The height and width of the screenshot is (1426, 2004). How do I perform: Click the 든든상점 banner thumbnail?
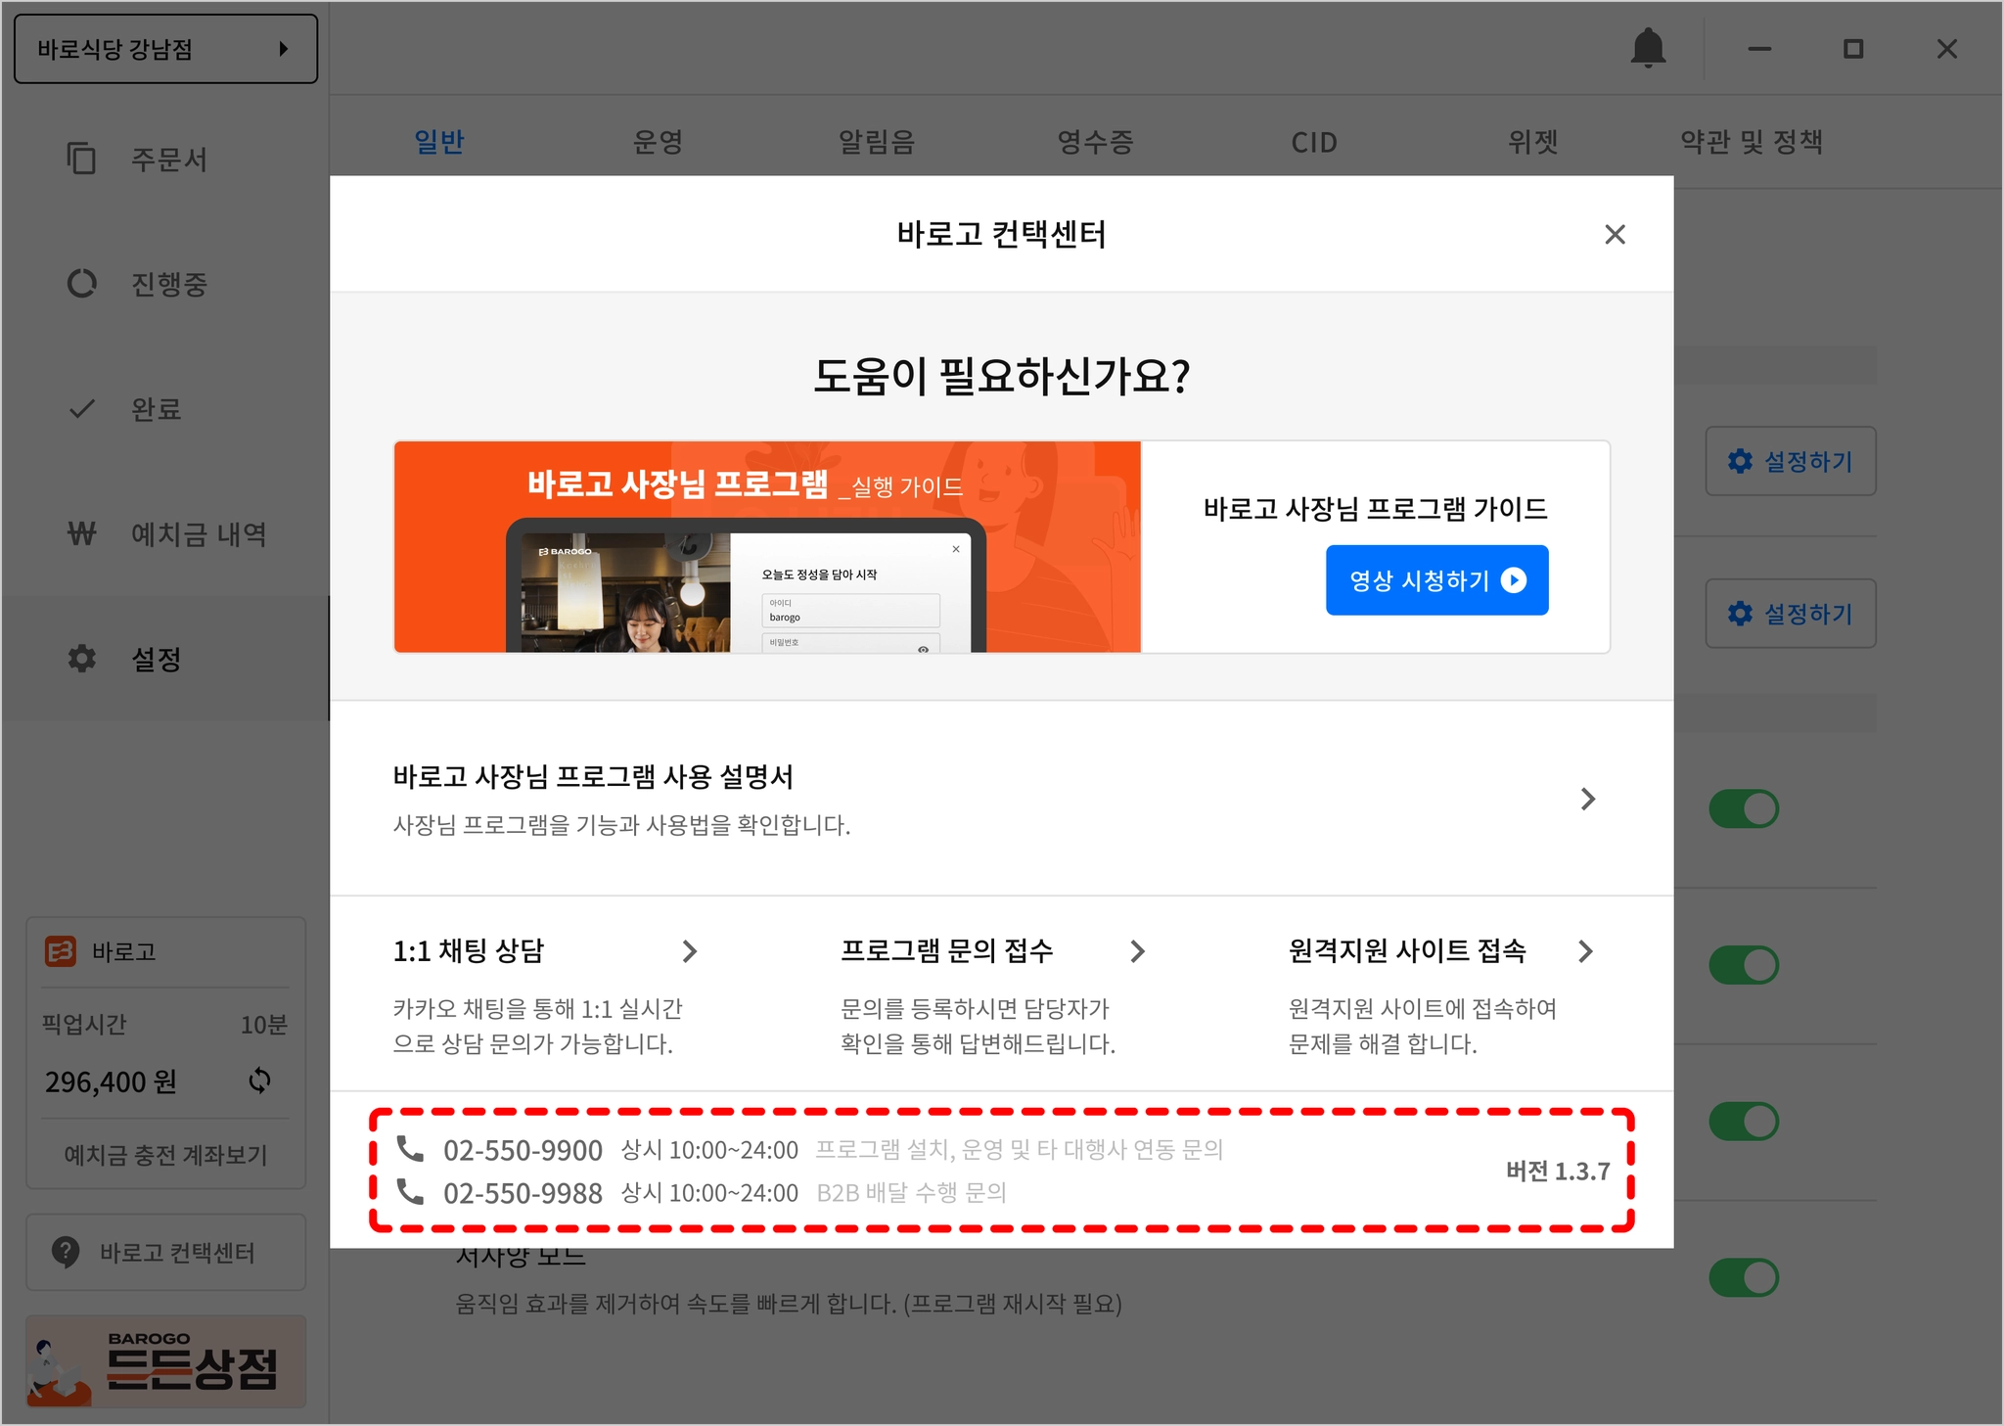pos(165,1361)
